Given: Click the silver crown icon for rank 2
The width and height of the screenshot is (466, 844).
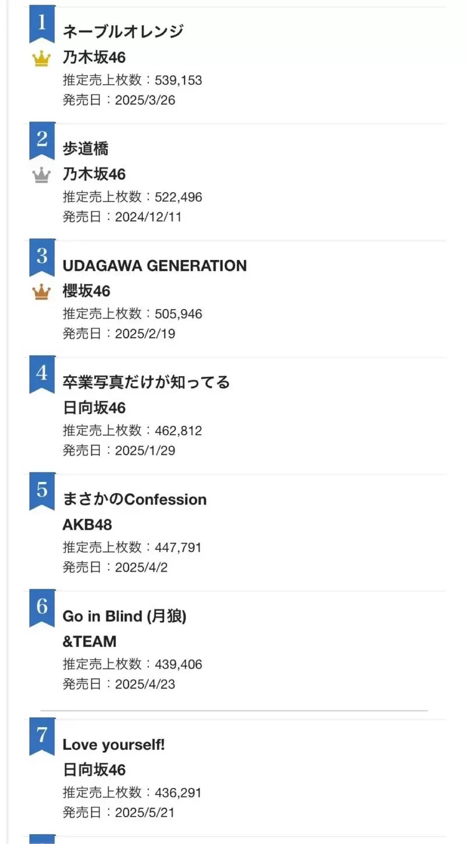Looking at the screenshot, I should click(41, 175).
